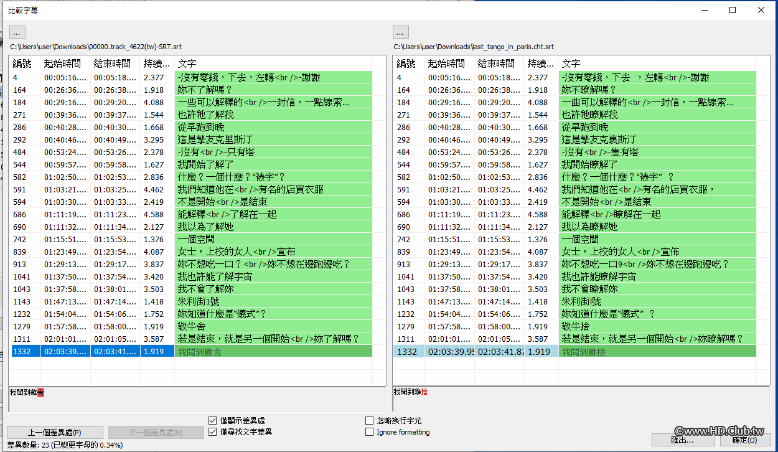Click the right subtitle file browse "..." button
778x452 pixels.
[400, 32]
